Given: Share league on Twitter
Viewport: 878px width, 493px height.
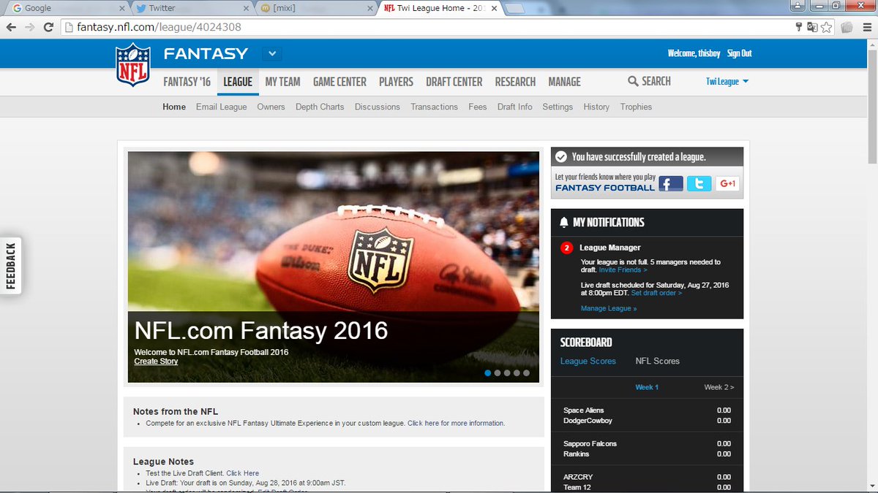Looking at the screenshot, I should [699, 183].
